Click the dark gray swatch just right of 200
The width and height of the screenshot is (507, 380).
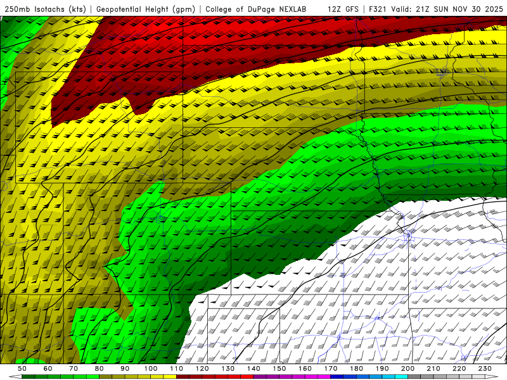(x=414, y=377)
